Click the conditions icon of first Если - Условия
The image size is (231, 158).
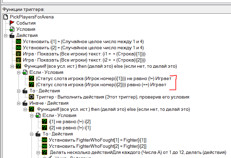(25, 72)
